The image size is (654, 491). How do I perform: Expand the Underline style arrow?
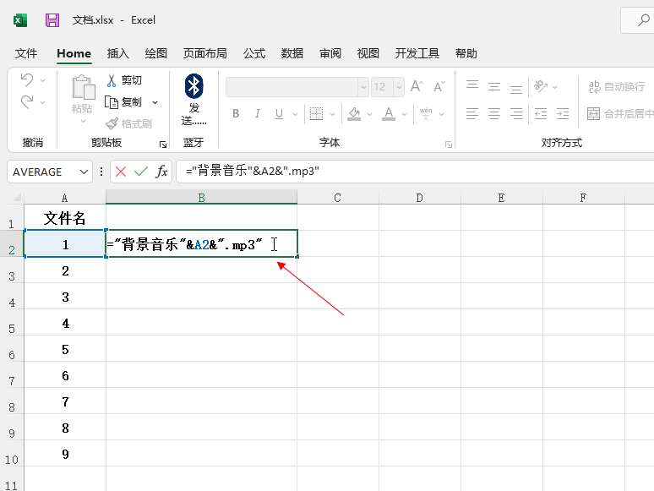(295, 113)
